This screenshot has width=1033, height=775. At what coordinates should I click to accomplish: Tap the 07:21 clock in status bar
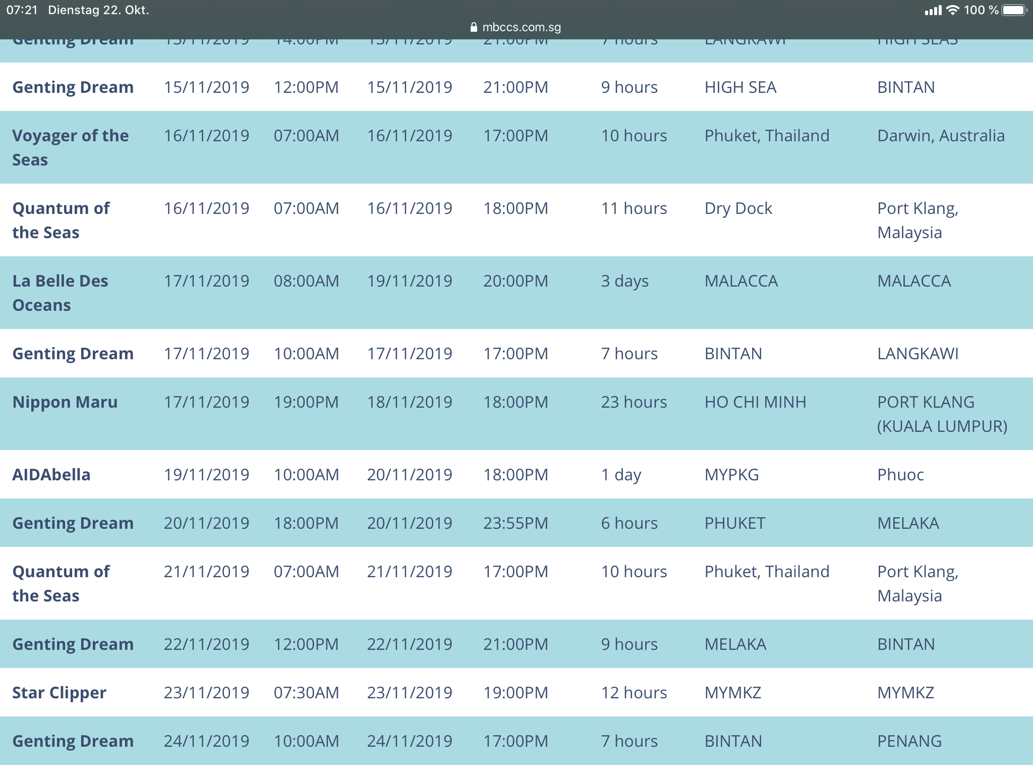[22, 10]
